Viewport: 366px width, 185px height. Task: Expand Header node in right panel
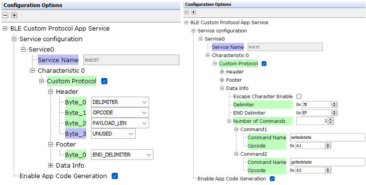click(x=222, y=72)
